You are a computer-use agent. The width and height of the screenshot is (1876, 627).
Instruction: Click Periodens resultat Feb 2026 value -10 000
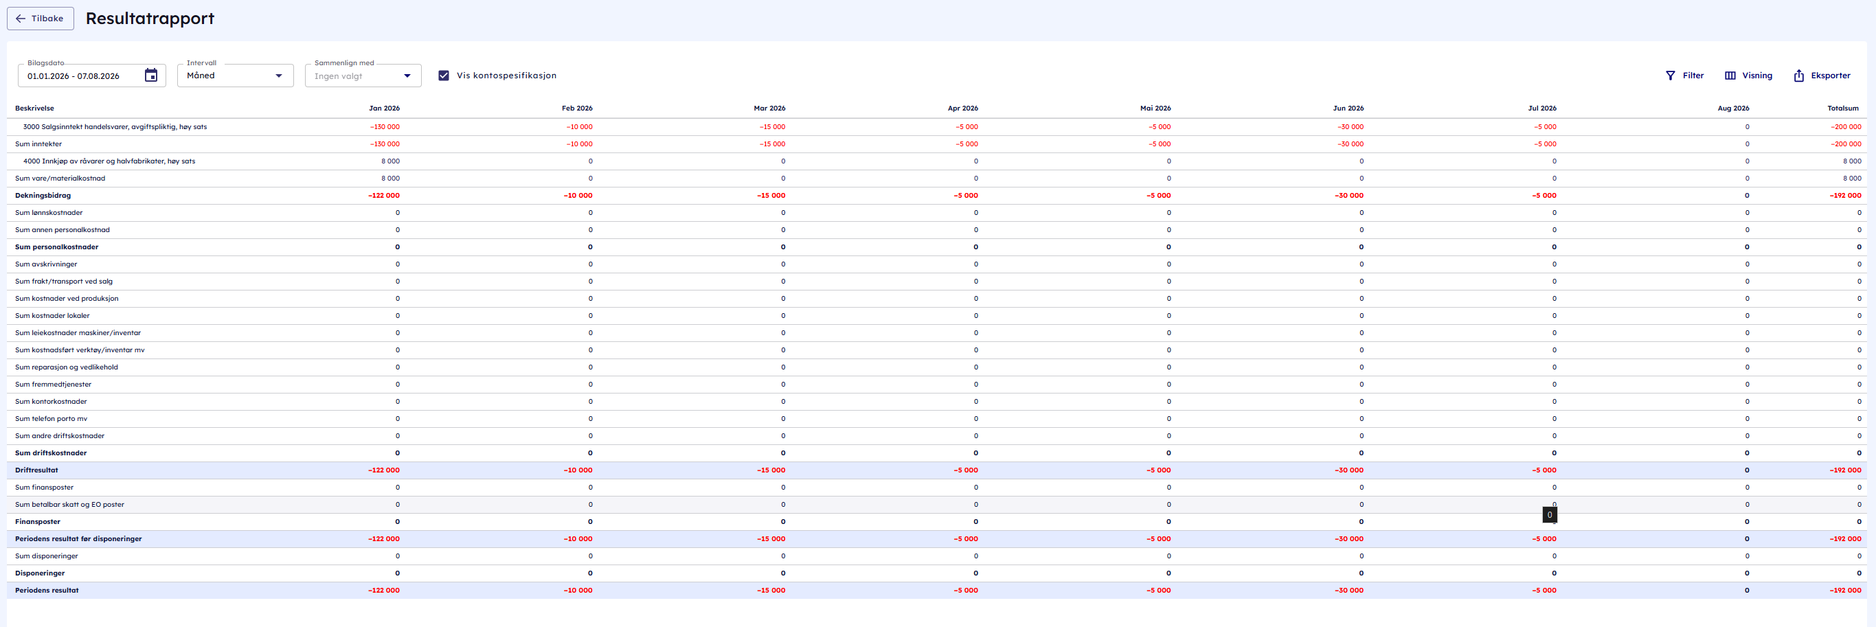pos(578,591)
